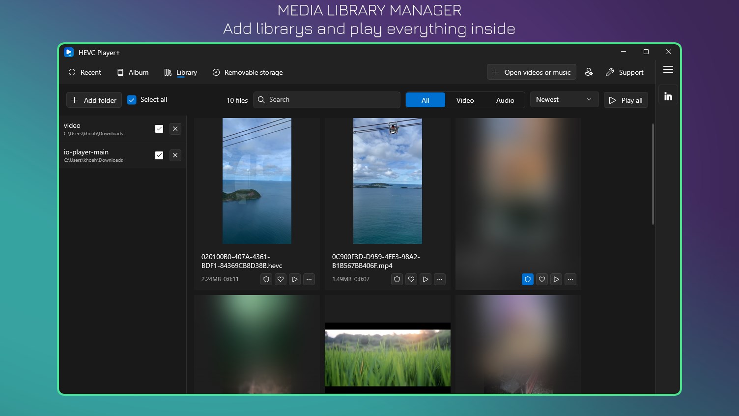
Task: Click Open videos or music button
Action: tap(531, 72)
